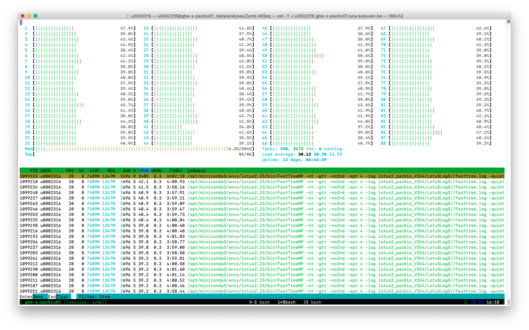This screenshot has height=330, width=529.
Task: Sort by the MEM% column header
Action: coord(156,171)
